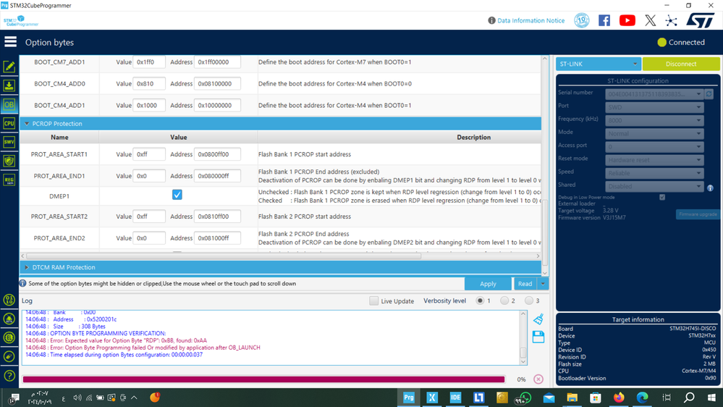Click the ST logo in header
Screen dimensions: 723x407
(701, 20)
